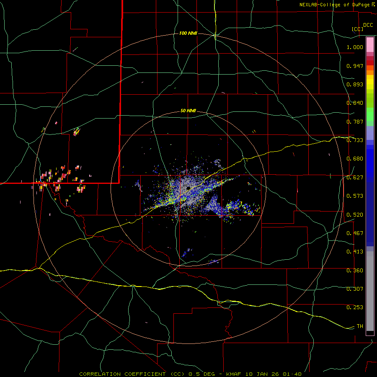This screenshot has height=377, width=377.
Task: Click the 0.467 color scale label
Action: pos(355,233)
